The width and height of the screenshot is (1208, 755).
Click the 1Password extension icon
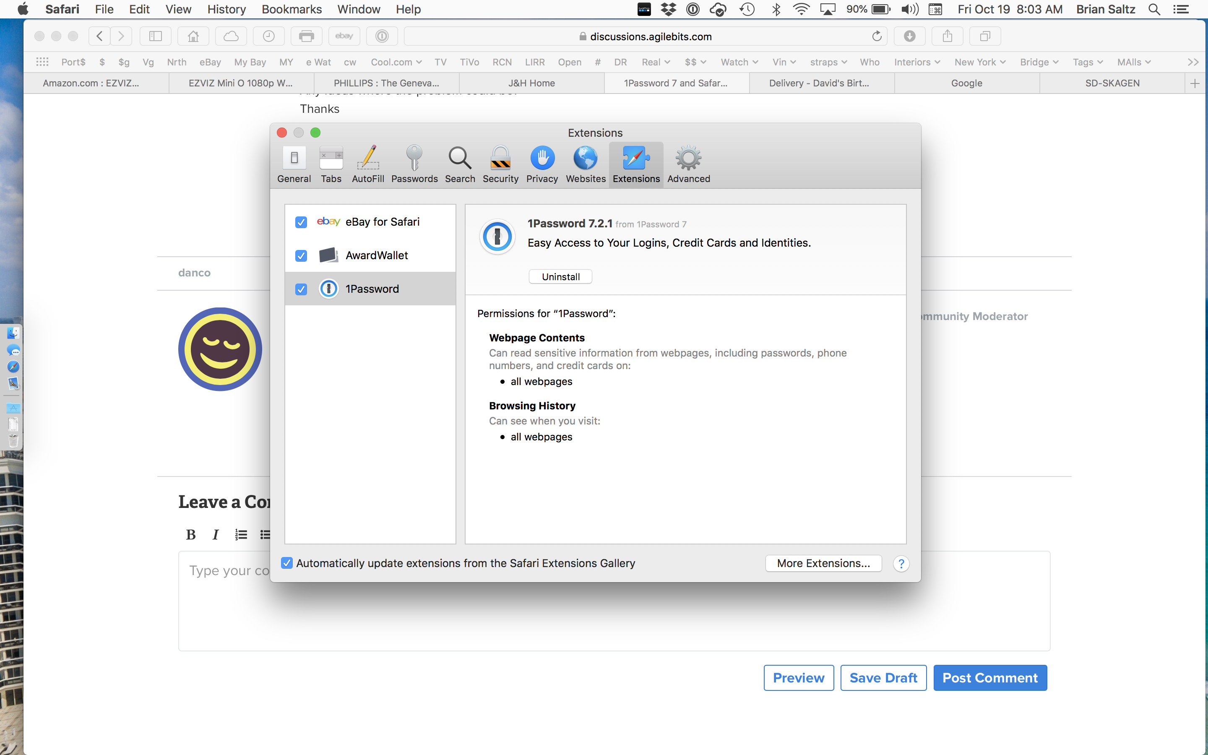329,287
